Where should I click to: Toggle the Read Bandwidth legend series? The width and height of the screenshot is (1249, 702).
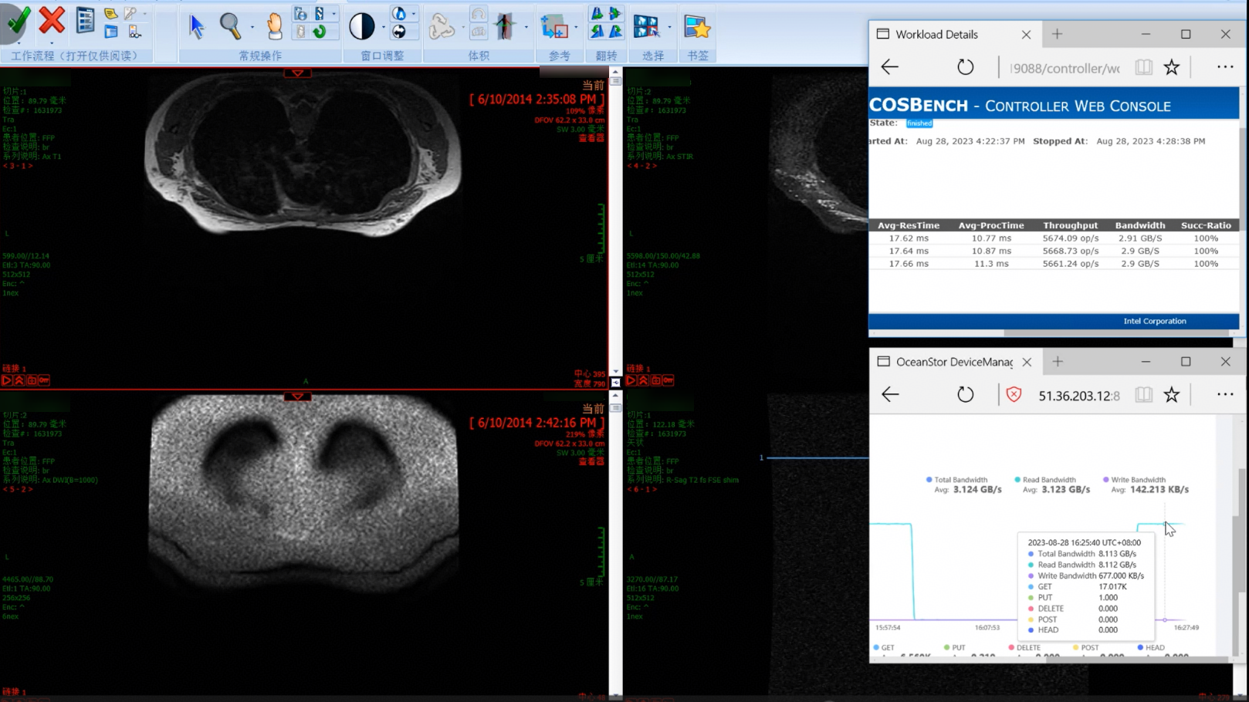1045,480
